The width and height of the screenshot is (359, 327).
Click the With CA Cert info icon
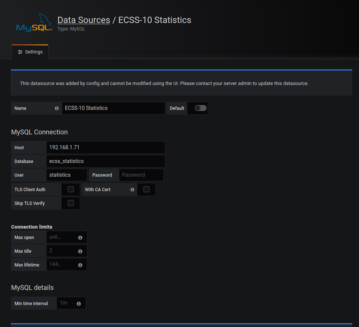click(132, 190)
